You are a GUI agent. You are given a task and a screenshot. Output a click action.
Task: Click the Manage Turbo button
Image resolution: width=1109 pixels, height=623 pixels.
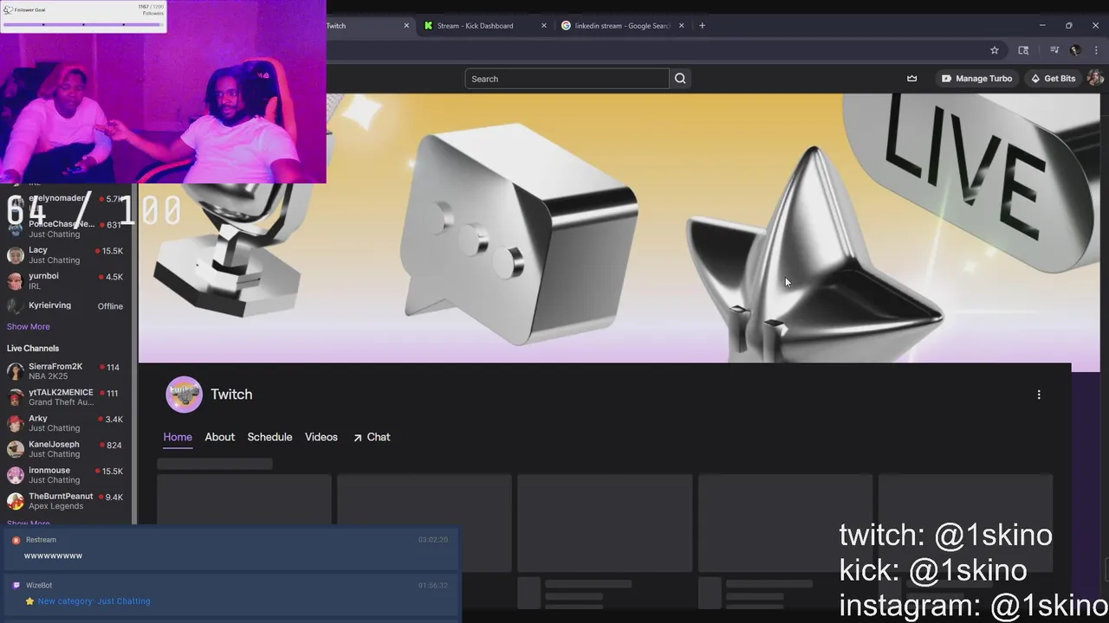[x=976, y=79]
